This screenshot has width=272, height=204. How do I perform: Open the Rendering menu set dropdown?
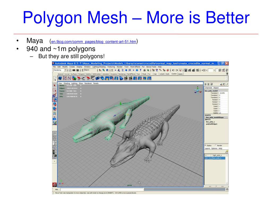pyautogui.click(x=60, y=70)
